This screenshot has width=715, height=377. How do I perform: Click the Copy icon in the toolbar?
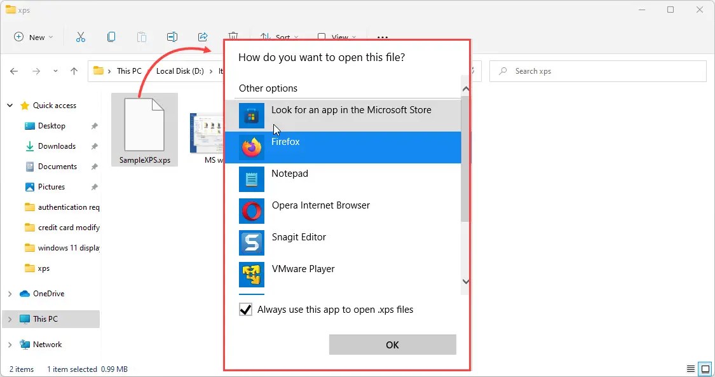pos(111,37)
